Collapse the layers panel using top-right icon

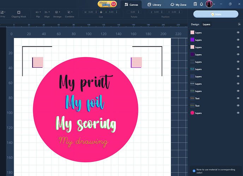coord(239,25)
